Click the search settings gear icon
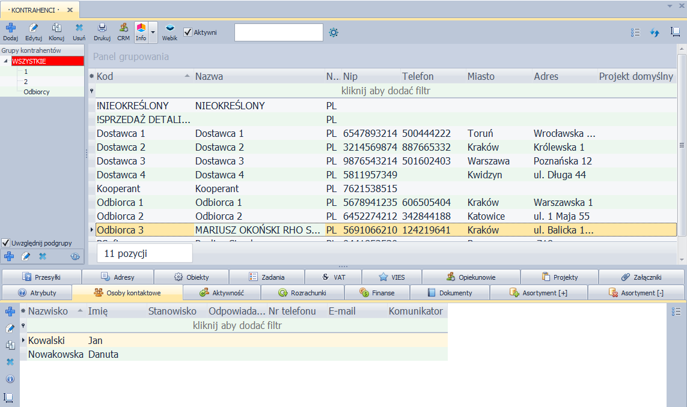The width and height of the screenshot is (687, 407). coord(334,32)
